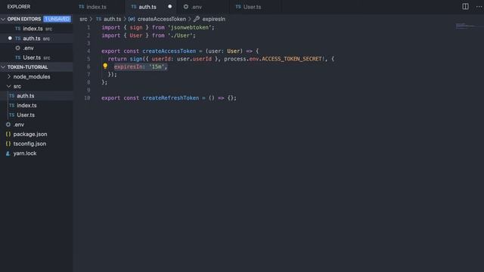The height and width of the screenshot is (272, 484).
Task: Click './User' import path on line 2
Action: click(x=180, y=36)
